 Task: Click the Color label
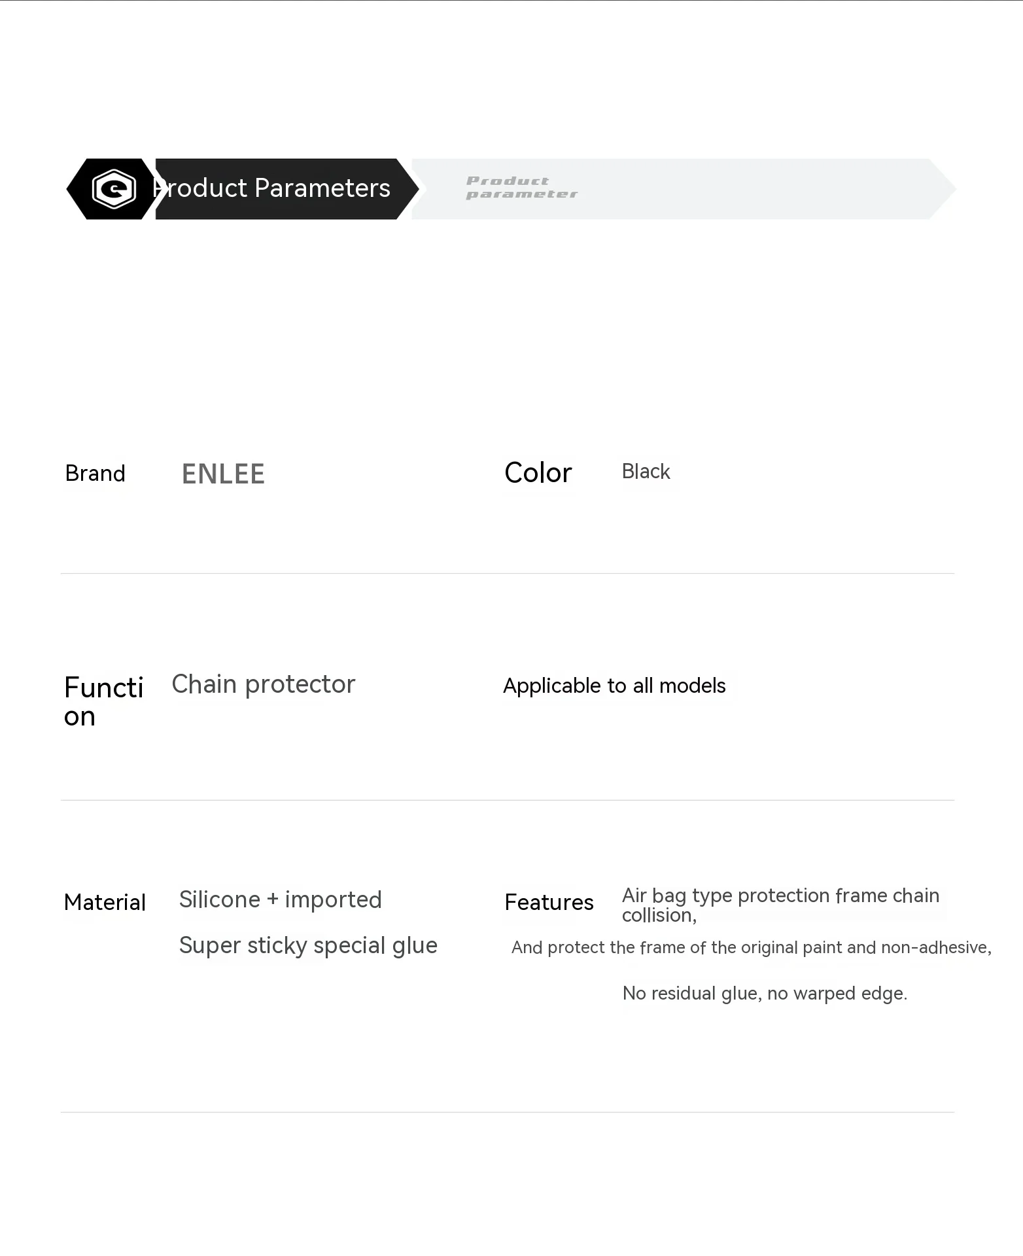(x=538, y=473)
